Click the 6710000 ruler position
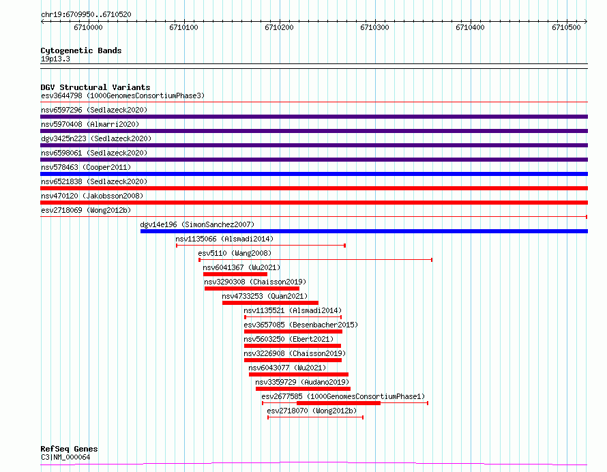Image resolution: width=607 pixels, height=472 pixels. [88, 27]
